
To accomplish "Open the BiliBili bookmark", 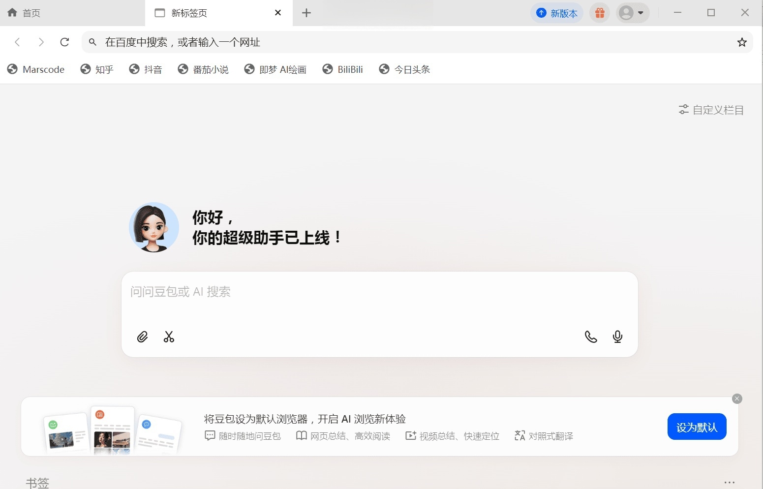I will point(343,69).
